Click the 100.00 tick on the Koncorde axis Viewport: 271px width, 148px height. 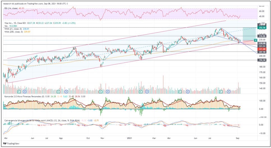[x=262, y=101]
